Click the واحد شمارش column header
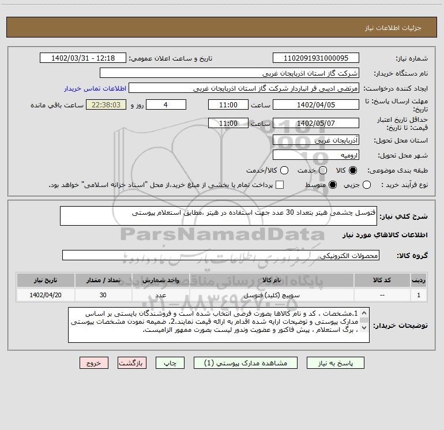The width and height of the screenshot is (444, 430). 160,280
